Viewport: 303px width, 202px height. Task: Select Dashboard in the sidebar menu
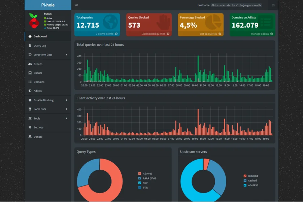(x=48, y=36)
